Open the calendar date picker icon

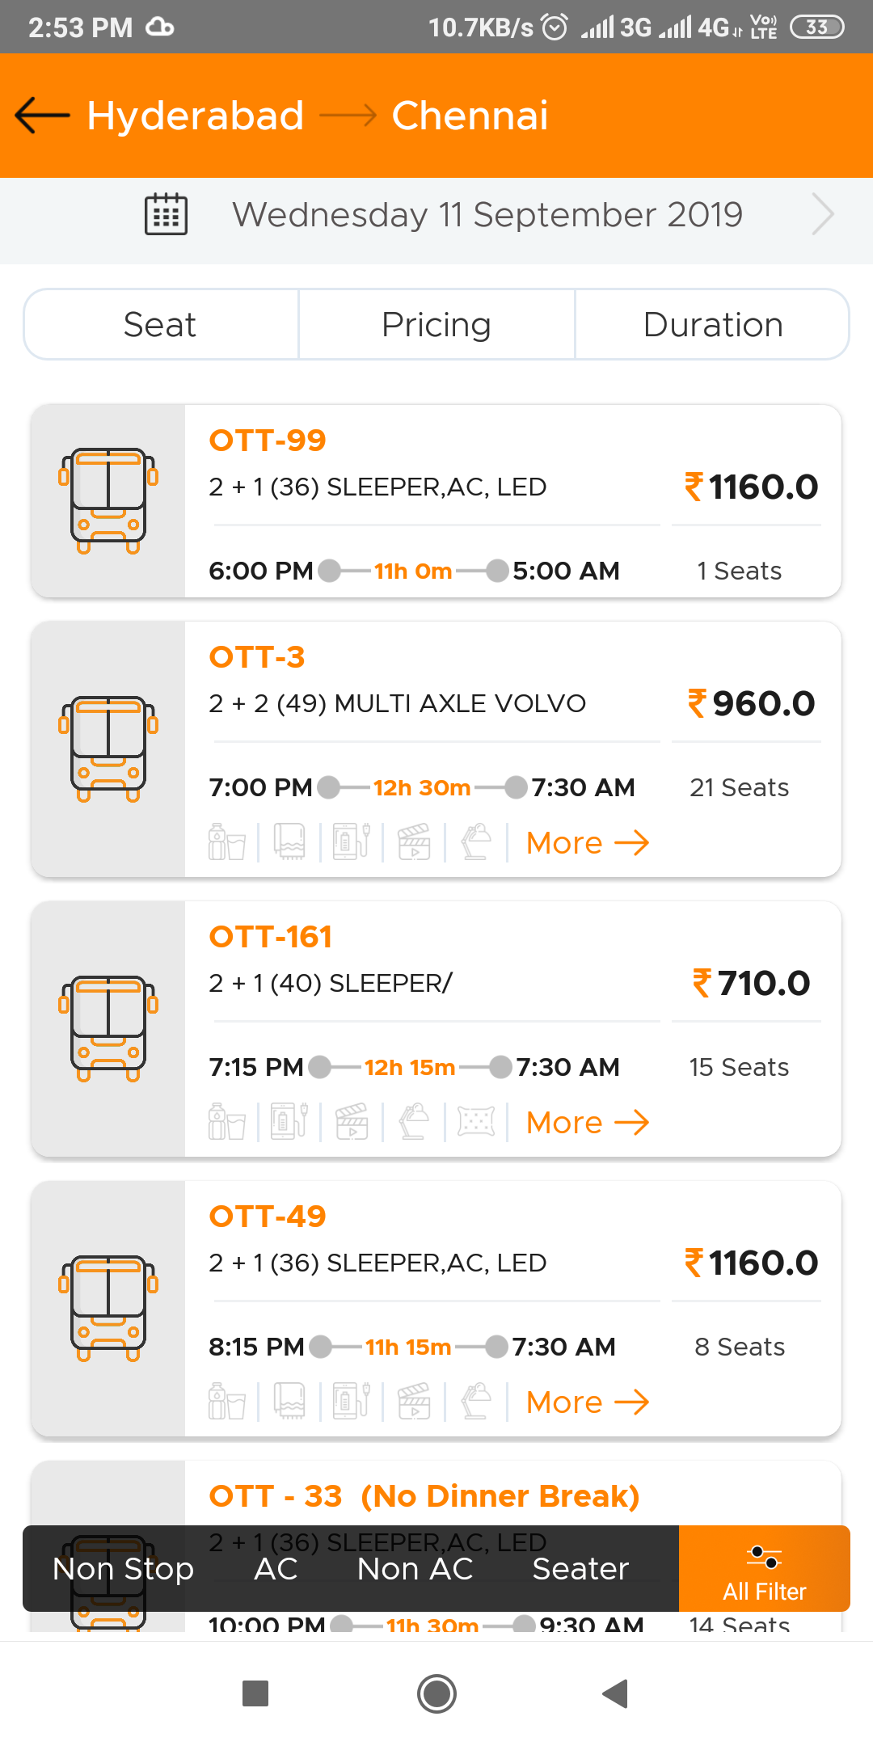click(166, 214)
